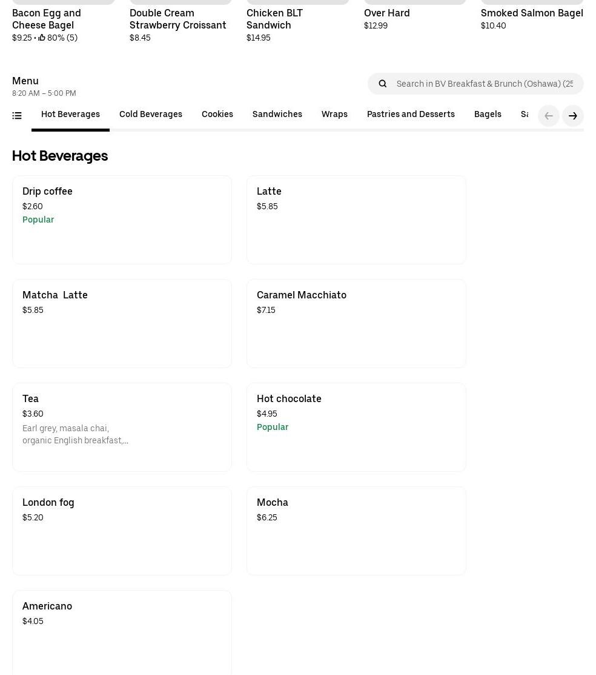Click the left arrow to scroll categories

548,116
